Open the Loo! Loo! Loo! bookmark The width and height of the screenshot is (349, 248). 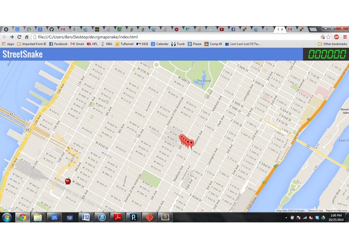point(243,44)
